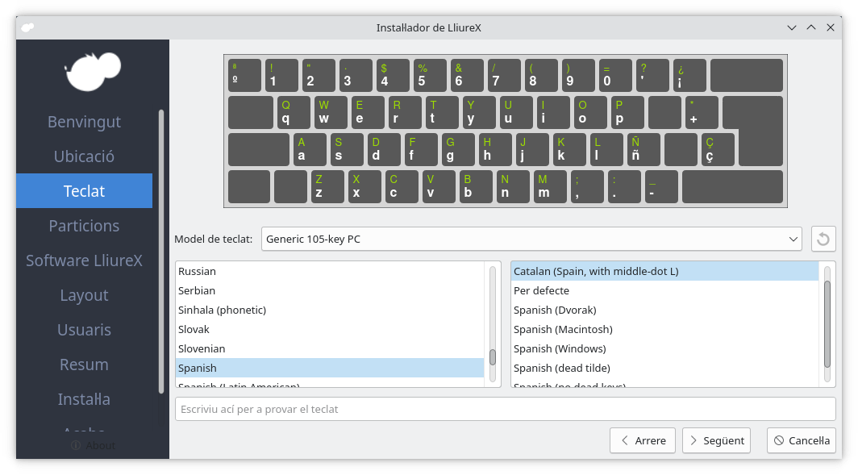
Task: Select the Benvingut step in sidebar
Action: tap(84, 122)
